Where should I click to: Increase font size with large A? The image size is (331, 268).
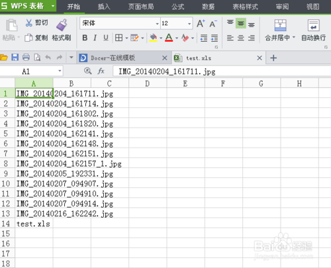[x=201, y=23]
